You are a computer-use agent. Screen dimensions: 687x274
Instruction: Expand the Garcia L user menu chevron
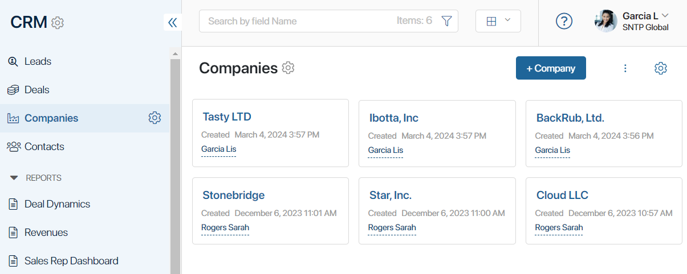pos(665,15)
